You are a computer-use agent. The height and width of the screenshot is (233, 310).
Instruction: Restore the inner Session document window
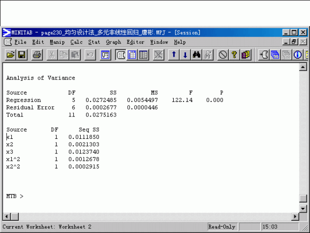pos(294,42)
